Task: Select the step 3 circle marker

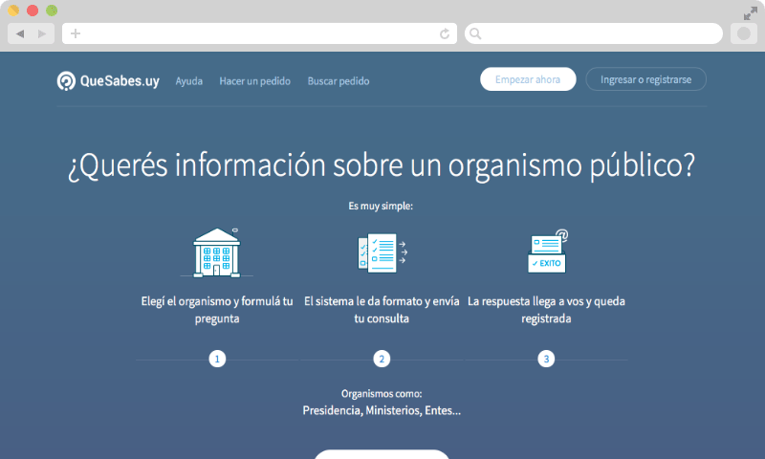Action: [x=546, y=360]
